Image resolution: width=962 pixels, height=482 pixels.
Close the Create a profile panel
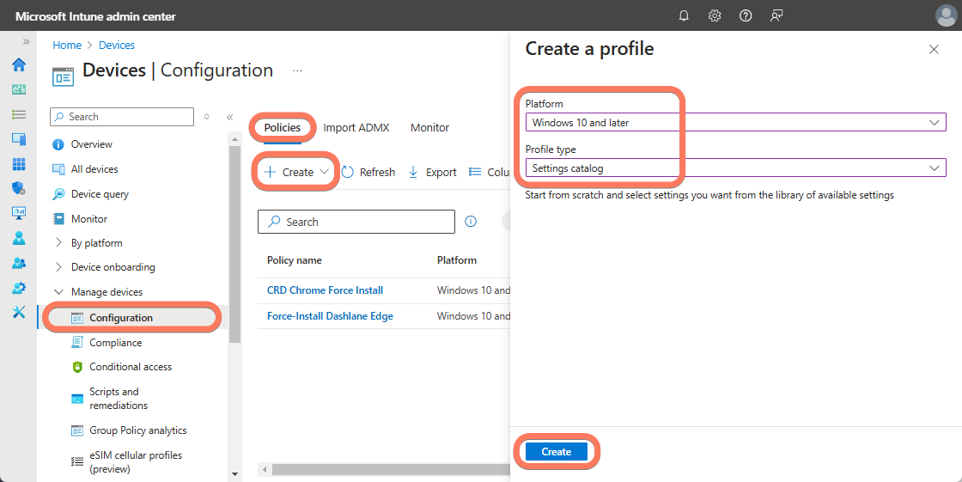(934, 50)
